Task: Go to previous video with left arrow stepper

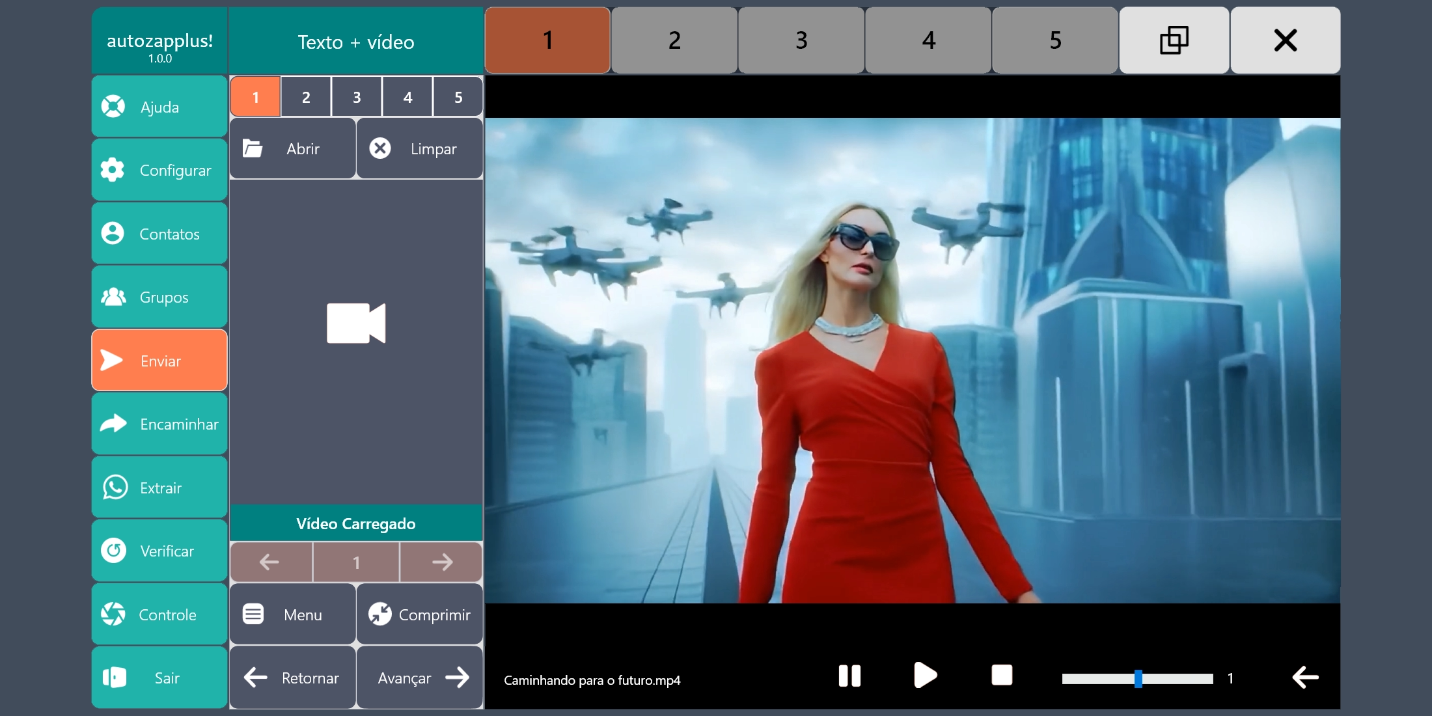Action: point(270,562)
